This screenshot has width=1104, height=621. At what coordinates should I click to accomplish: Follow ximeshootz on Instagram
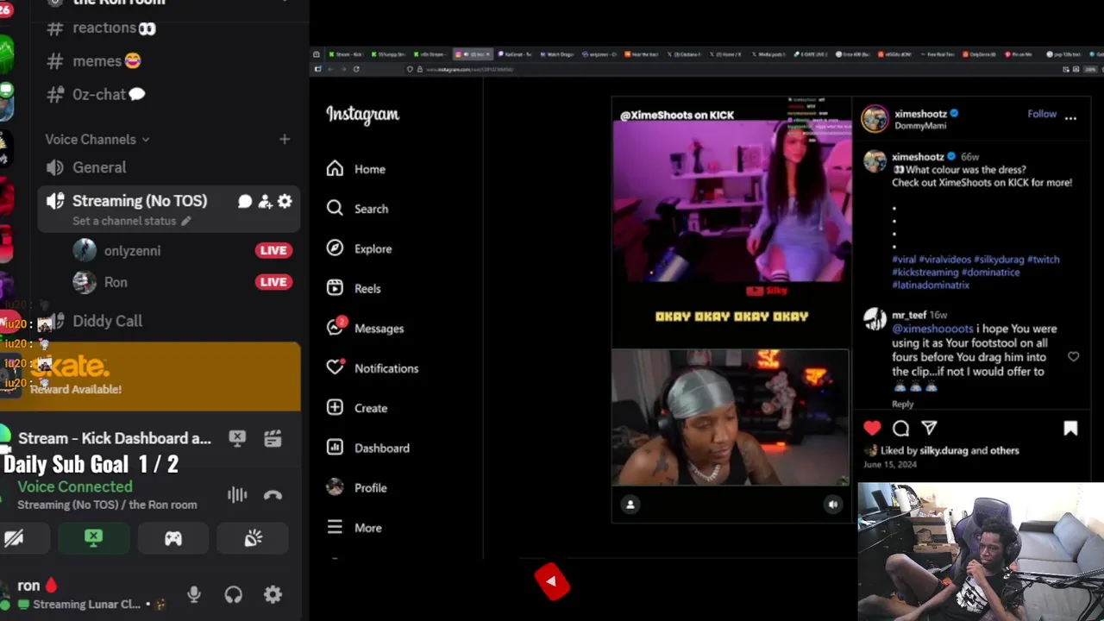pyautogui.click(x=1041, y=114)
